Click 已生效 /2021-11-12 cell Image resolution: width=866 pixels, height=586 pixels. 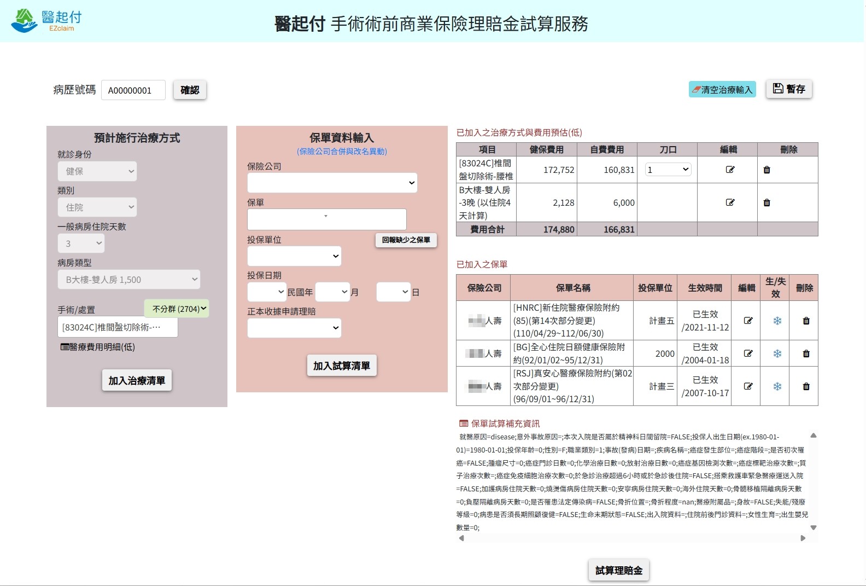705,321
